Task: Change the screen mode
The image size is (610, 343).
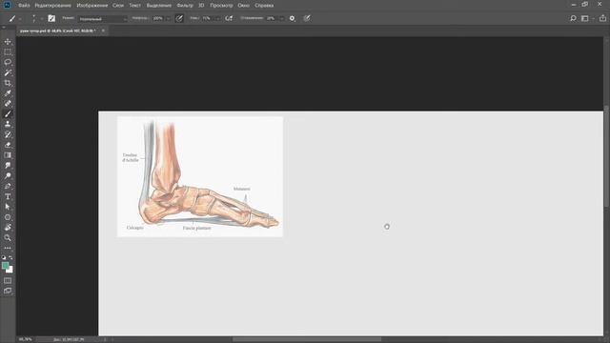Action: tap(8, 291)
